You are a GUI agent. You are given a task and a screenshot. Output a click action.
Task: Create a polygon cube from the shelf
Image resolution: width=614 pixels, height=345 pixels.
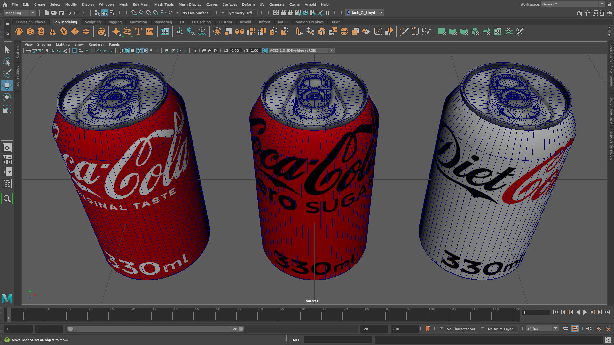[30, 32]
